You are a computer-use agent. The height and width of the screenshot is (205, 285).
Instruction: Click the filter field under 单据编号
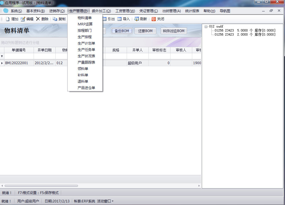click(19, 56)
